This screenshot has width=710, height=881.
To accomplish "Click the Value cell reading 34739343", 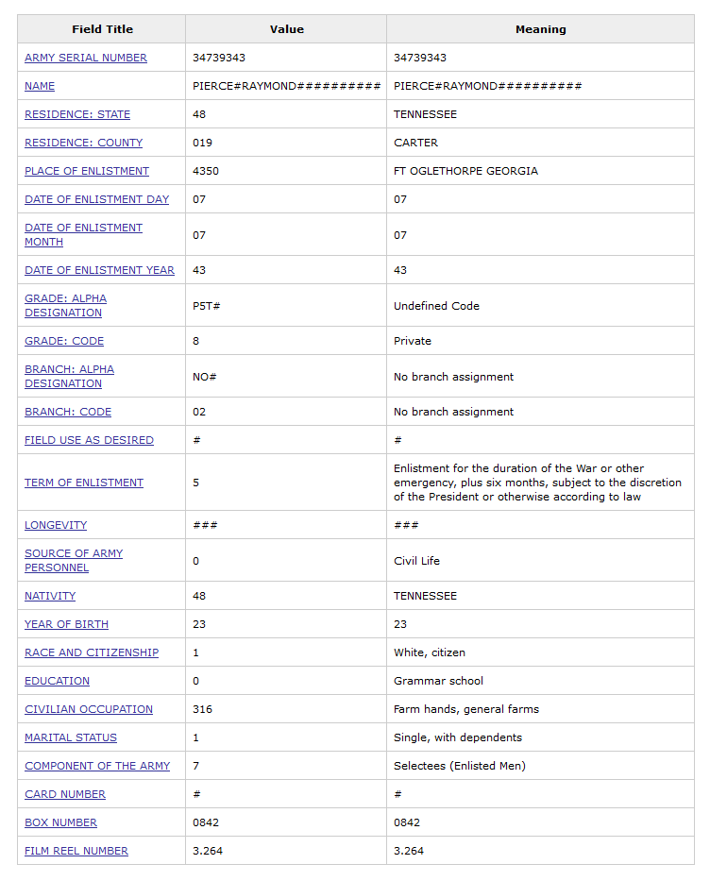I will (219, 58).
